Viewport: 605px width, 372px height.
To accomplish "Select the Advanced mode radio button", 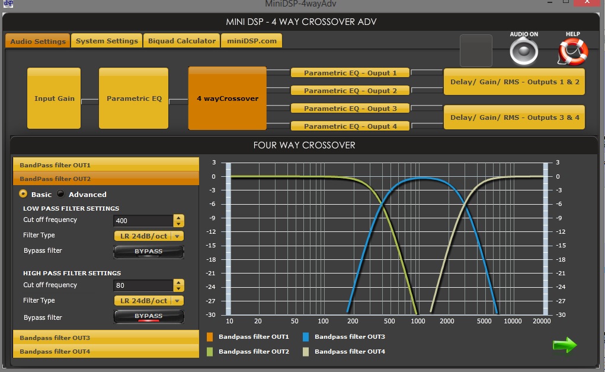I will (x=60, y=193).
